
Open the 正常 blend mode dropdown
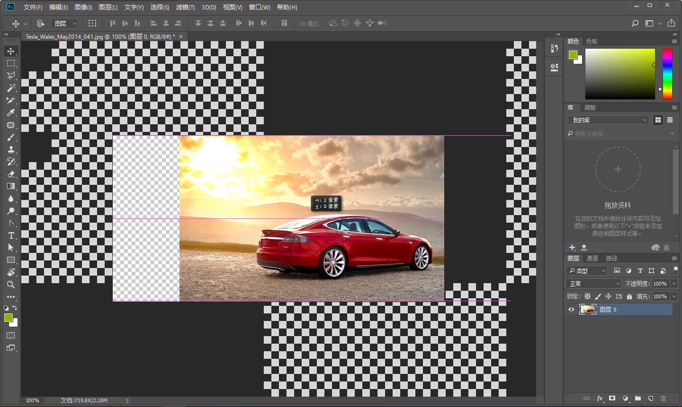point(594,284)
